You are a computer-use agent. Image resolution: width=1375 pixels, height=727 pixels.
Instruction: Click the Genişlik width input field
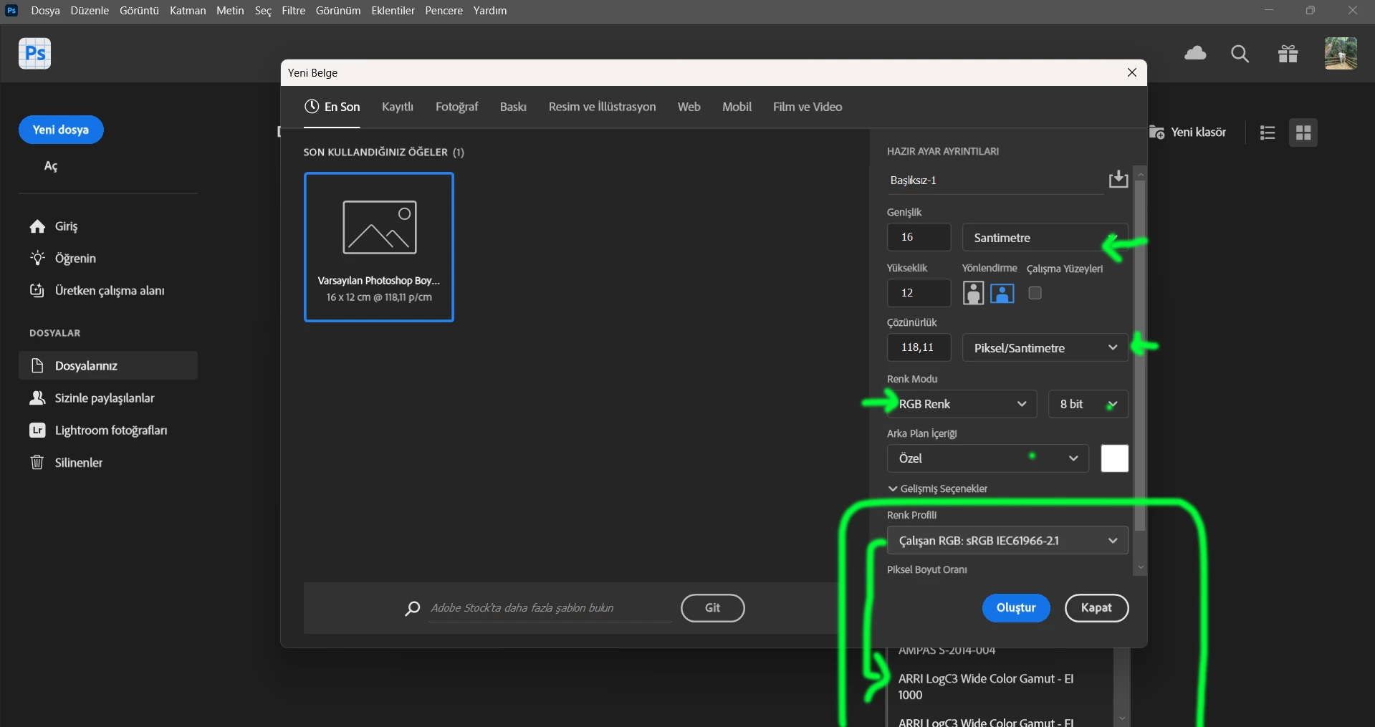point(919,237)
